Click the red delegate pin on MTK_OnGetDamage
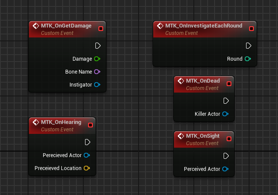 click(101, 29)
